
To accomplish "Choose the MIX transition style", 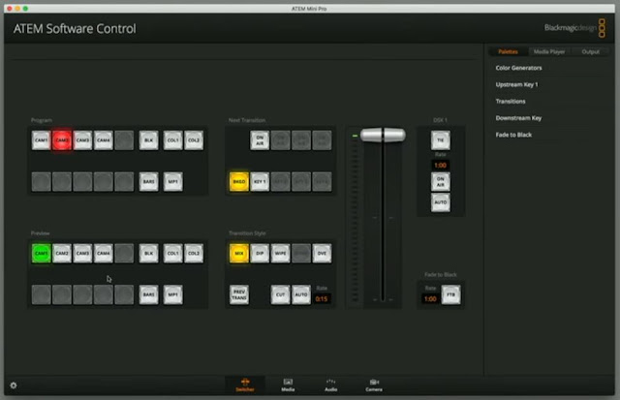I will (x=239, y=254).
